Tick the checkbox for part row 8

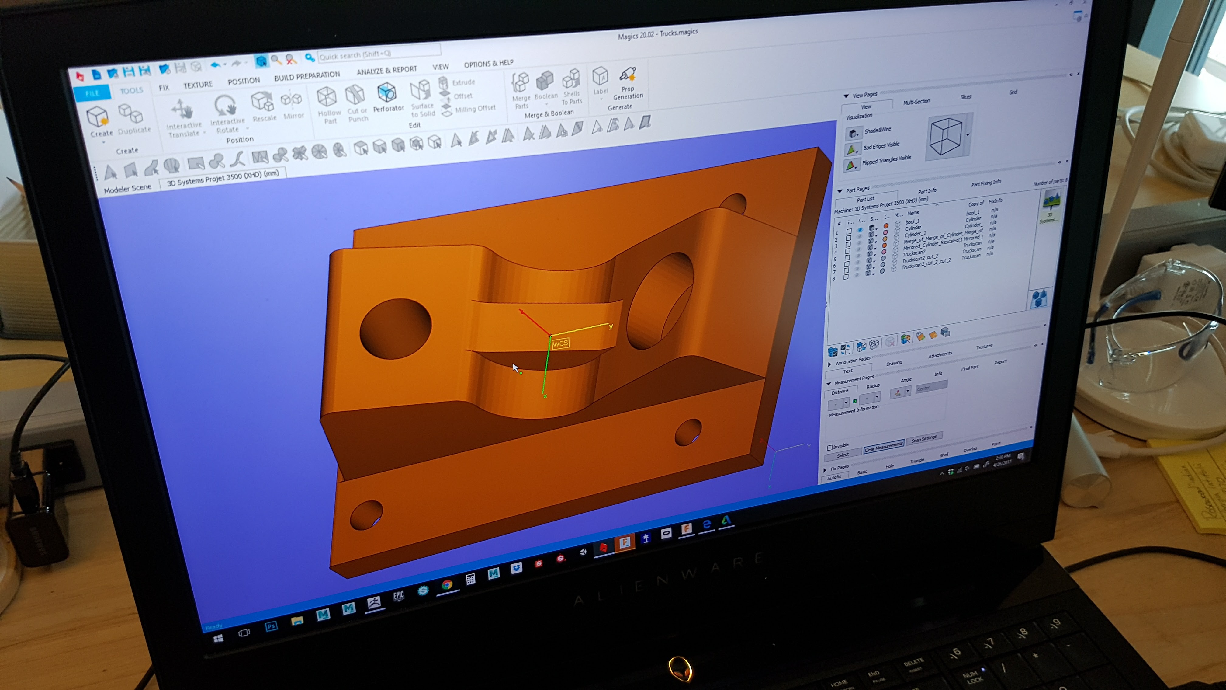tap(846, 277)
